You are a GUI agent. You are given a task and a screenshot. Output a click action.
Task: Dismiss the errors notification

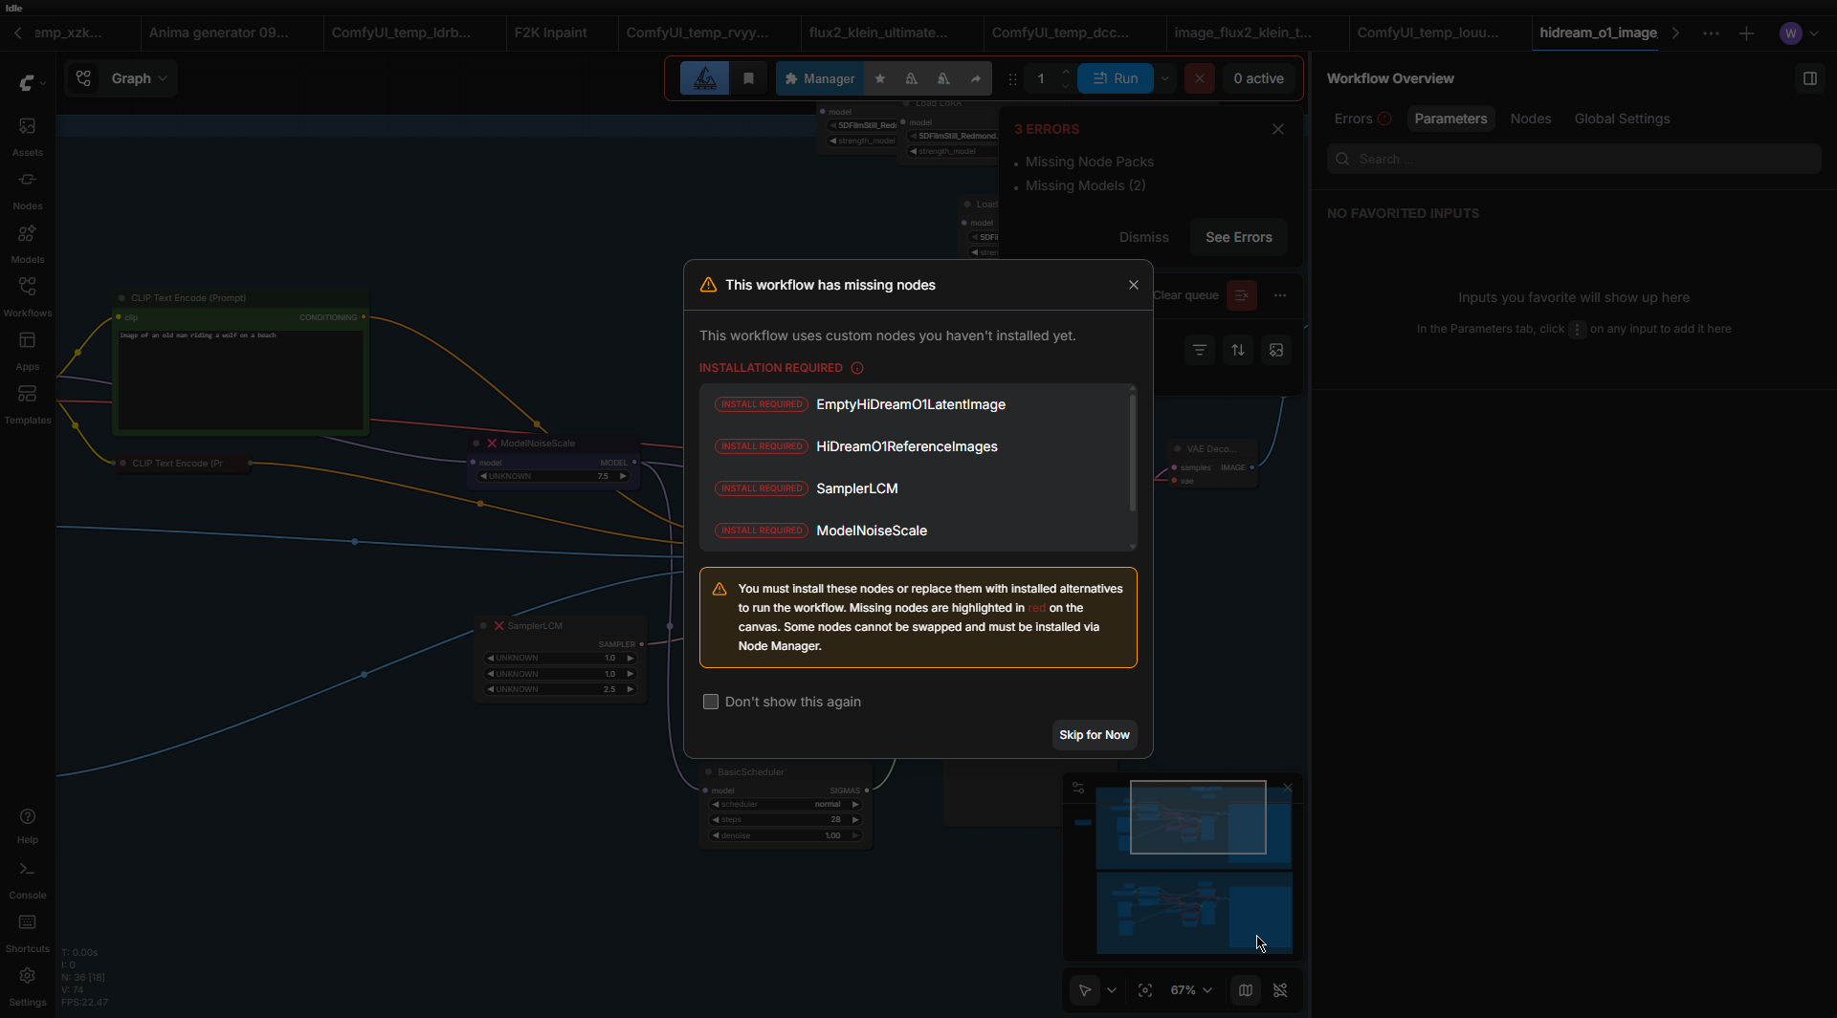[1143, 237]
